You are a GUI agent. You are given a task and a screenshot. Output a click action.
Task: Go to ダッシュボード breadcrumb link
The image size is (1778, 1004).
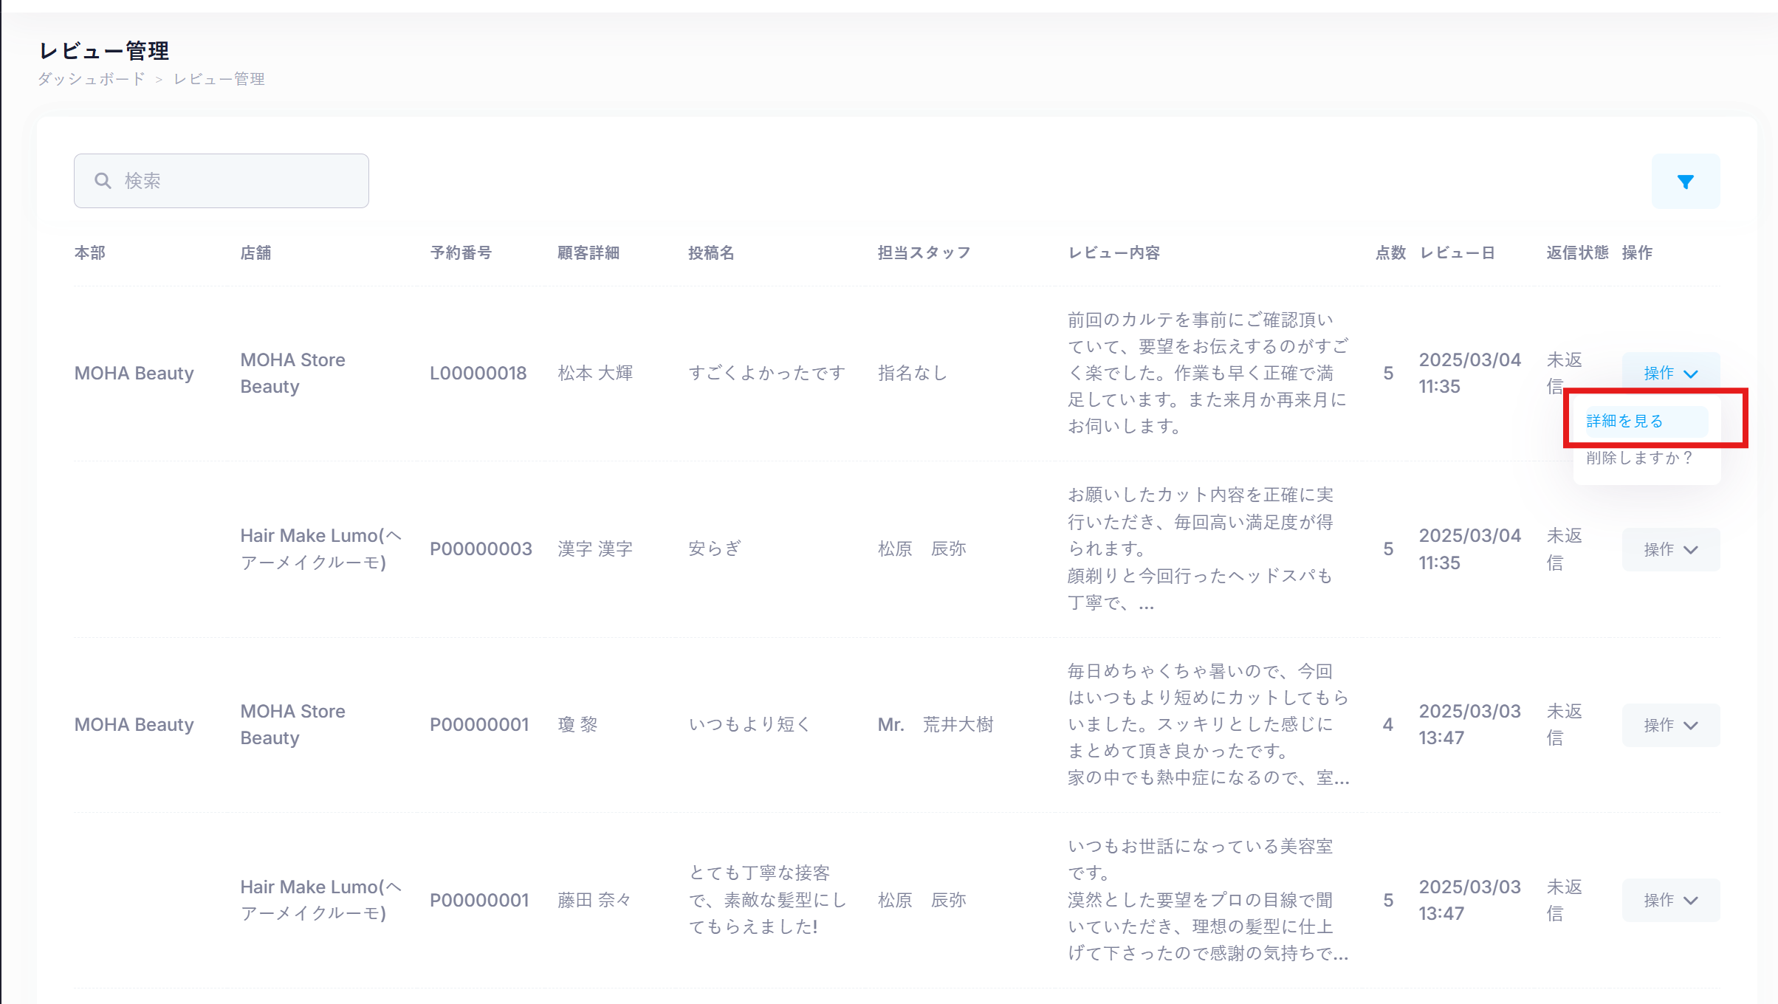pyautogui.click(x=92, y=79)
